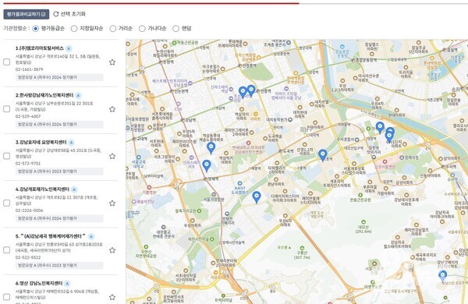This screenshot has height=304, width=468.
Task: Click A badge after 강남세곡 행복케어재가센터
Action: pyautogui.click(x=91, y=237)
